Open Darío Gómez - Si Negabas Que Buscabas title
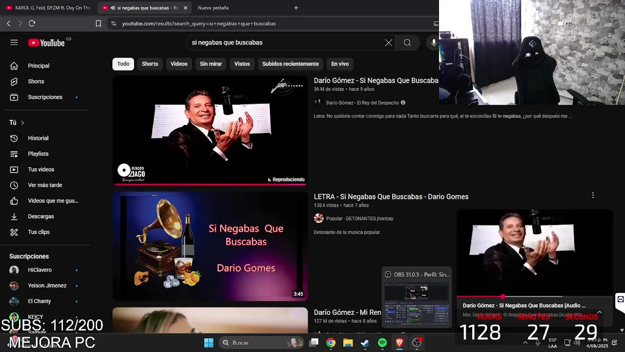 click(x=376, y=81)
